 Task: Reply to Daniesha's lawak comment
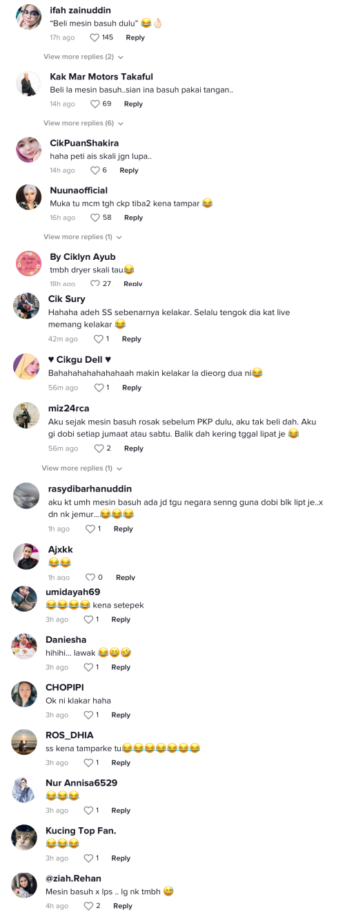coord(121,667)
